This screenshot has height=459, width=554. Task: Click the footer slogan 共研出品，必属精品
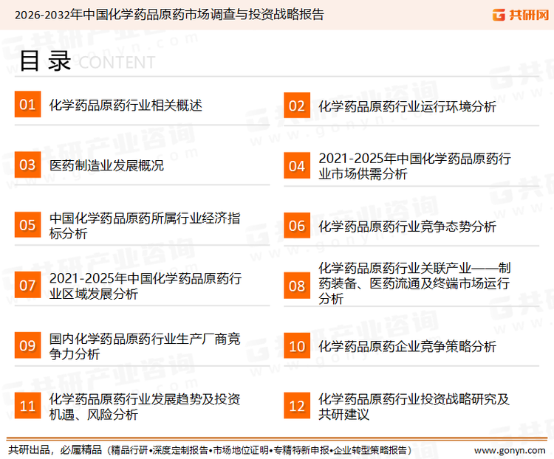coord(55,450)
